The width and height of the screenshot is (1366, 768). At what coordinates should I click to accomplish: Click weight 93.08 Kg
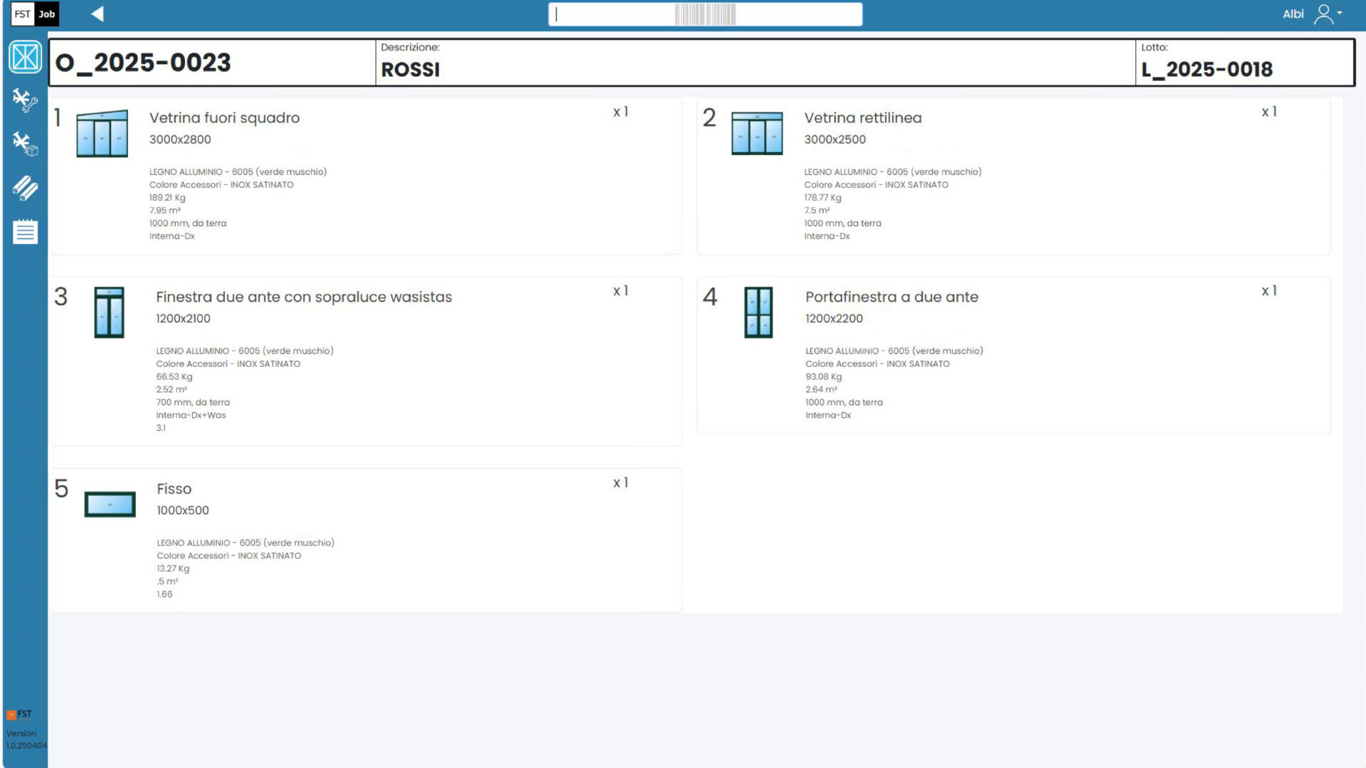(x=823, y=377)
